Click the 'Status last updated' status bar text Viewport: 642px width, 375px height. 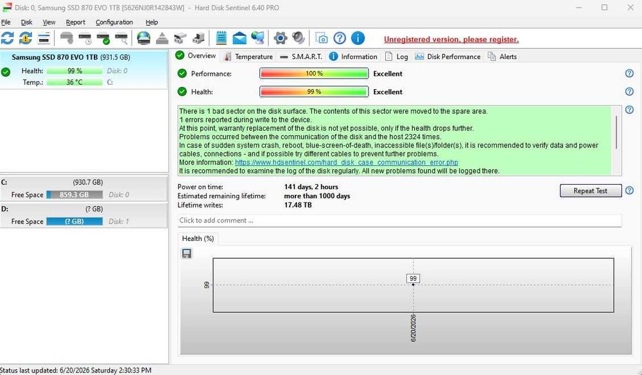[x=76, y=370]
